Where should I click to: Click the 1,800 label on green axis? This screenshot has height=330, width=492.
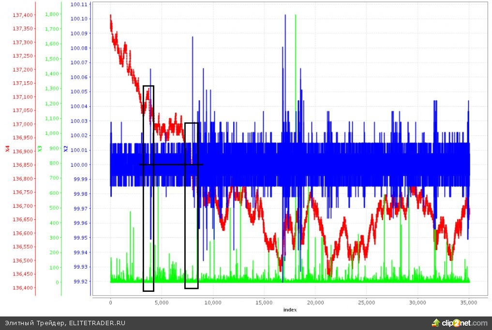(x=51, y=14)
